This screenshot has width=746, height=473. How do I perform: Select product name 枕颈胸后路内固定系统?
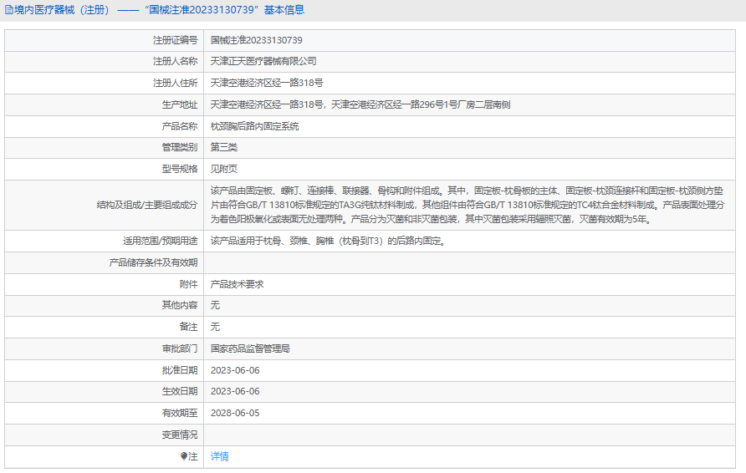254,126
